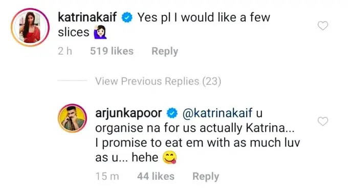Click katrinakaif's blue verified badge

[x=127, y=17]
